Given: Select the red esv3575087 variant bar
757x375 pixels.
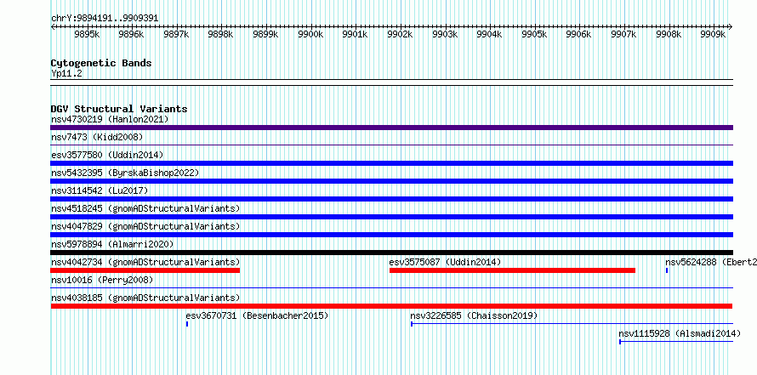Looking at the screenshot, I should [512, 270].
